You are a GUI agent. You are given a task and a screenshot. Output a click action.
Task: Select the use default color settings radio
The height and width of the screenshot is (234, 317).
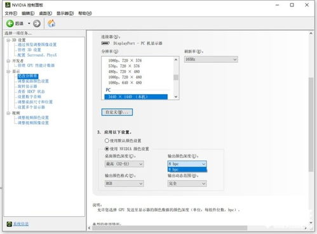pyautogui.click(x=107, y=141)
